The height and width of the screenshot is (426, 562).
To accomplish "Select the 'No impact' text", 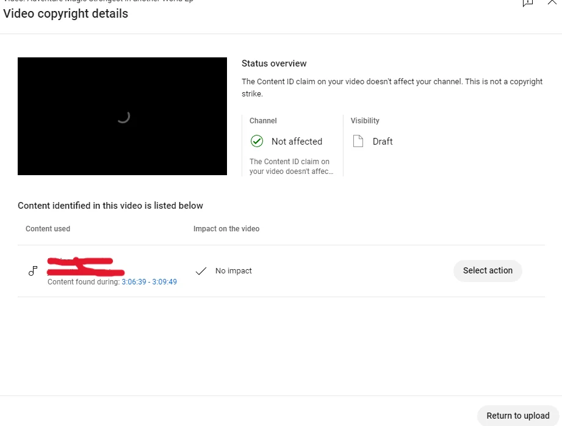I will tap(233, 271).
